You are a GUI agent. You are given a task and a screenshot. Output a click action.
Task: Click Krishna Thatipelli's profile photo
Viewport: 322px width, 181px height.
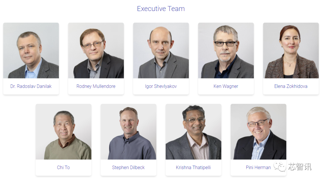[193, 132]
